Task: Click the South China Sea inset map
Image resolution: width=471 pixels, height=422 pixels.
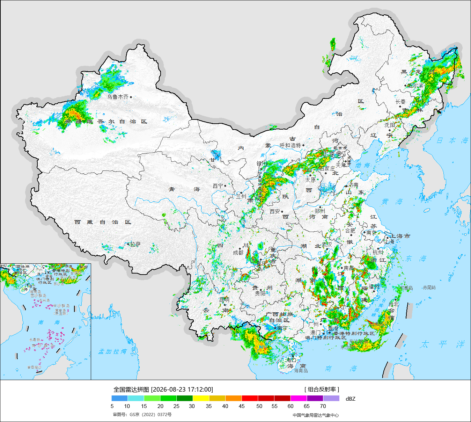Action: pos(45,322)
